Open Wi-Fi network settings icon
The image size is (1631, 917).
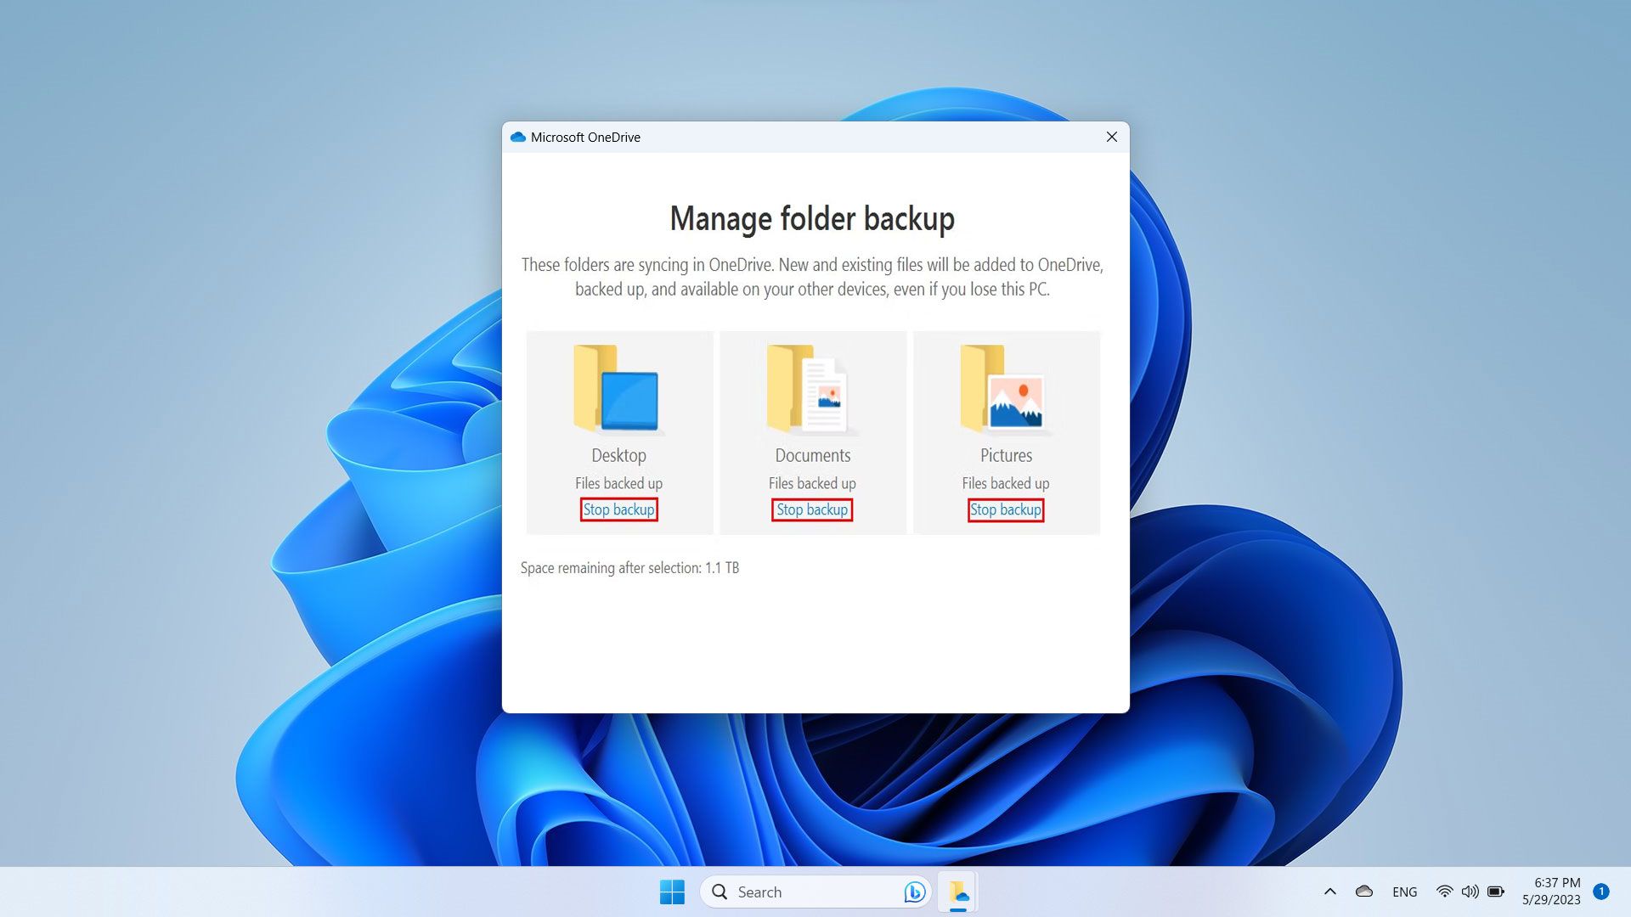(x=1444, y=892)
